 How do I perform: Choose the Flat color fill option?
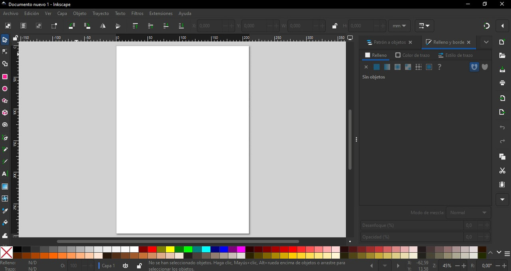[x=376, y=67]
